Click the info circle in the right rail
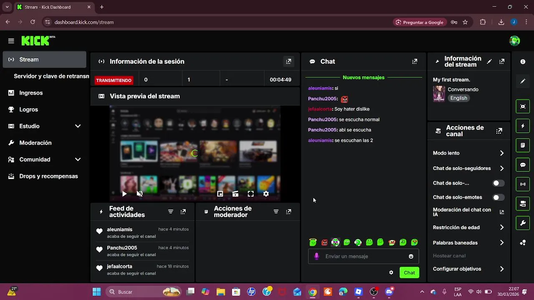The image size is (534, 300). 523,62
